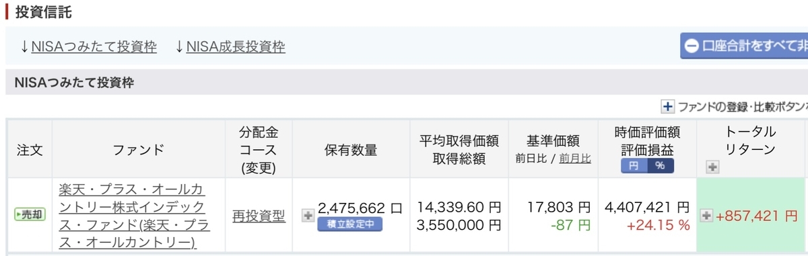The width and height of the screenshot is (808, 256).
Task: Select 前日比 comparison label
Action: pos(531,159)
